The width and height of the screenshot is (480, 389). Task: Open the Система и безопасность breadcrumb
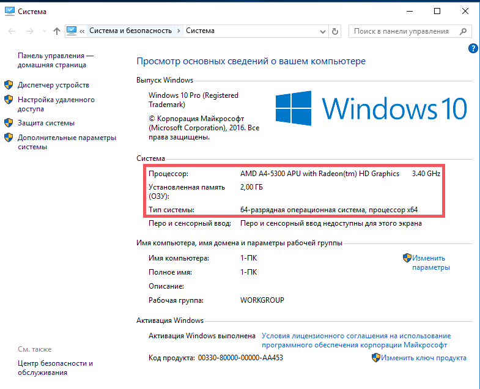130,31
